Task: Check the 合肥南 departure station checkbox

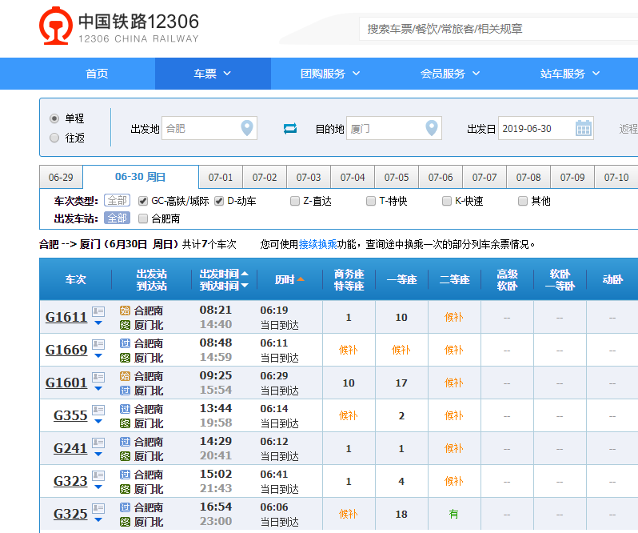Action: [143, 218]
